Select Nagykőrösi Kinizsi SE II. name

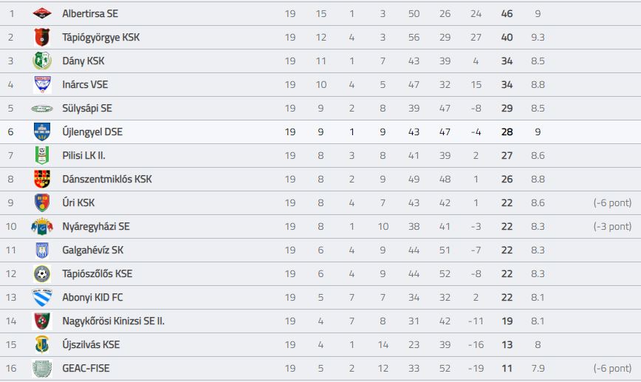click(x=113, y=321)
